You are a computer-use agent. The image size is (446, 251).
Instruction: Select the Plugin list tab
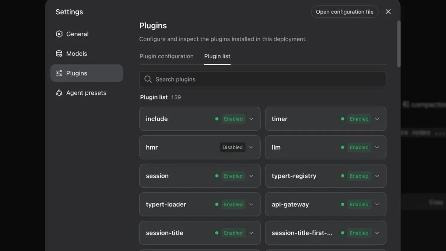click(x=217, y=56)
